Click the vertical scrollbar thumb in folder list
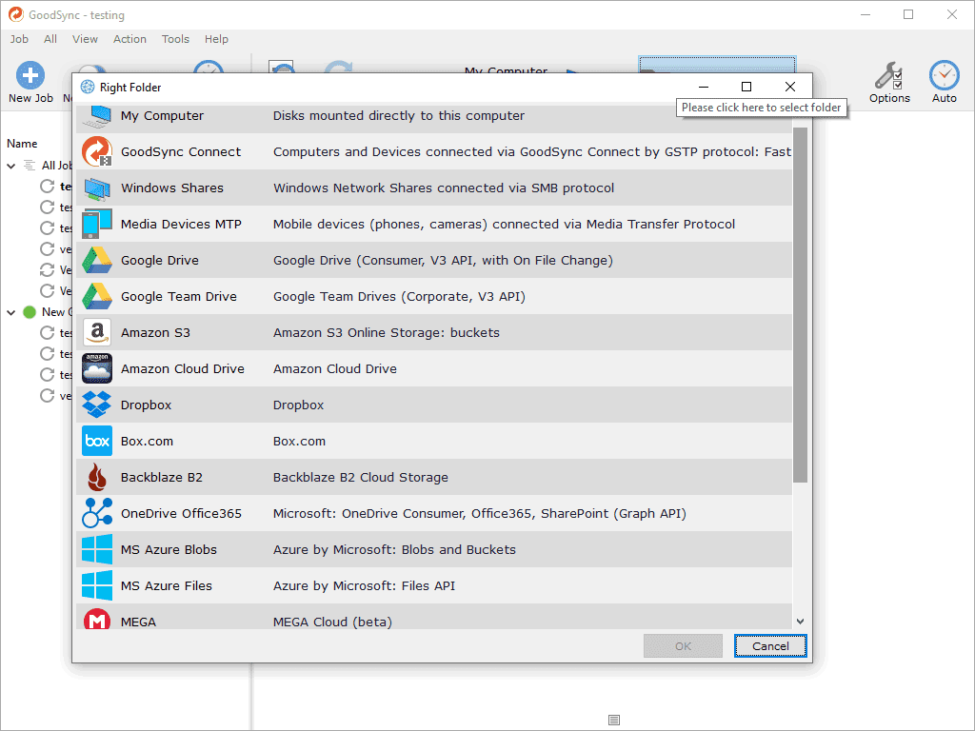The height and width of the screenshot is (731, 975). coord(800,305)
